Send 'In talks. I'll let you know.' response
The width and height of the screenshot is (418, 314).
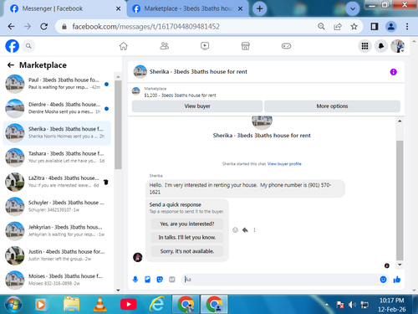pyautogui.click(x=187, y=238)
